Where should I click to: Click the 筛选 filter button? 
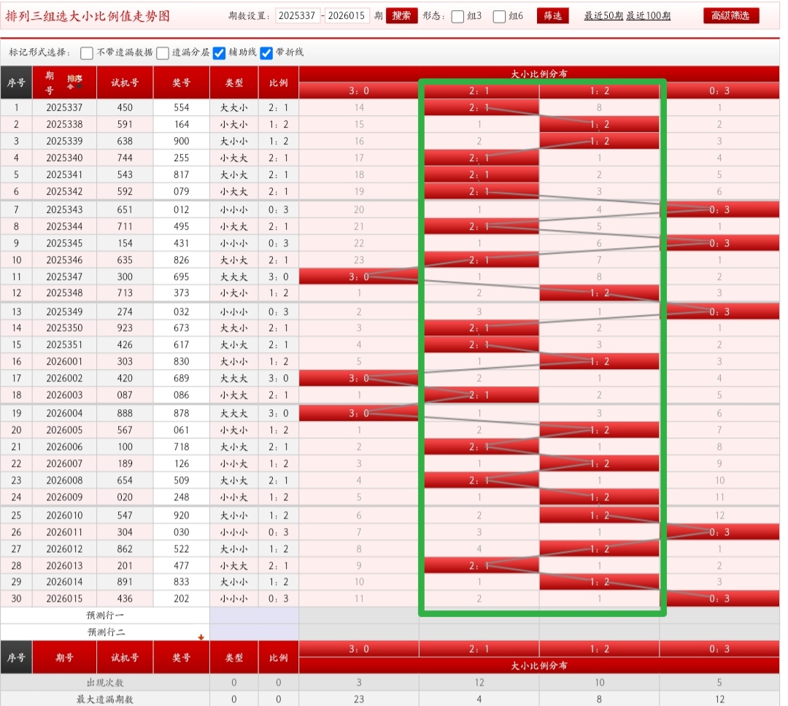pyautogui.click(x=552, y=15)
